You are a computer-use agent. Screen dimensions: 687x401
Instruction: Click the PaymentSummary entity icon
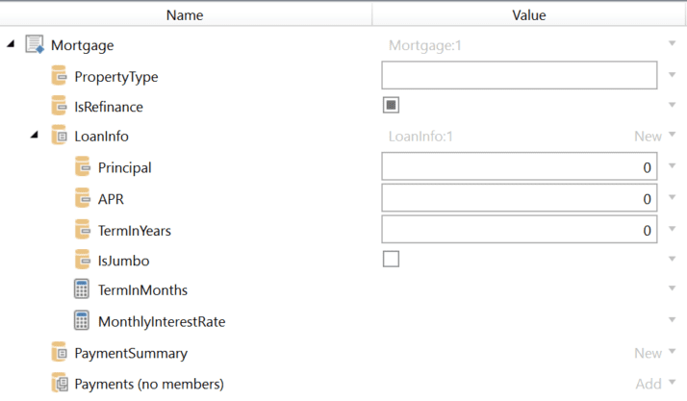click(59, 352)
